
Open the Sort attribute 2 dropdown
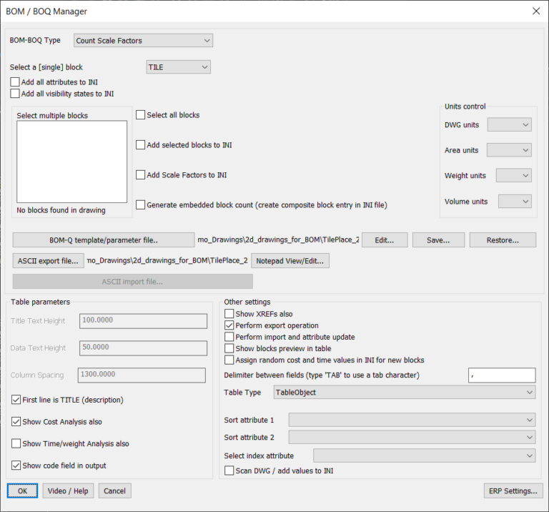[x=412, y=437]
